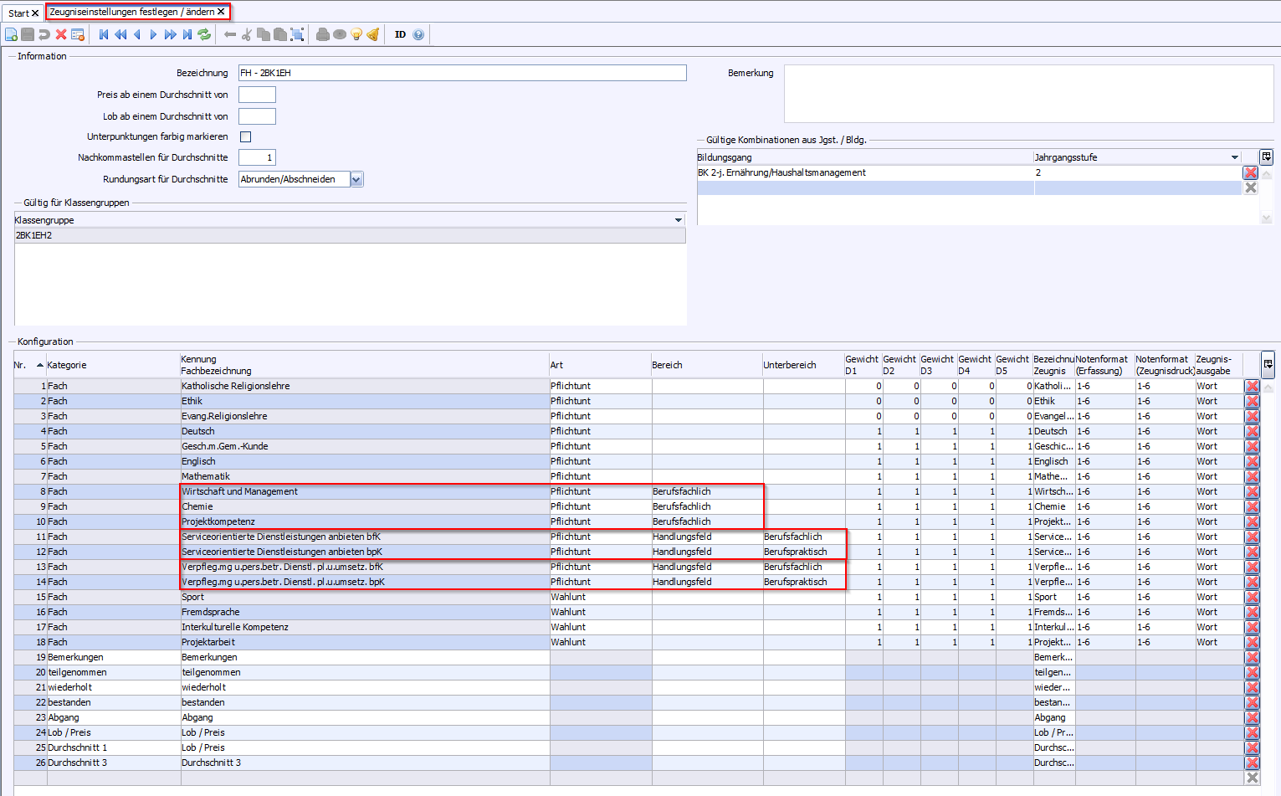Screen dimensions: 1281x796
Task: Select 'Zeugniseinstellungen festlegen / ändern' tab
Action: click(x=132, y=12)
